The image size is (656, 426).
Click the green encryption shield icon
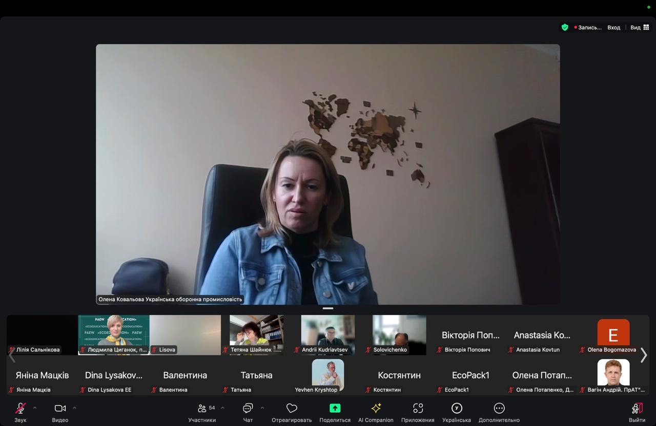565,28
